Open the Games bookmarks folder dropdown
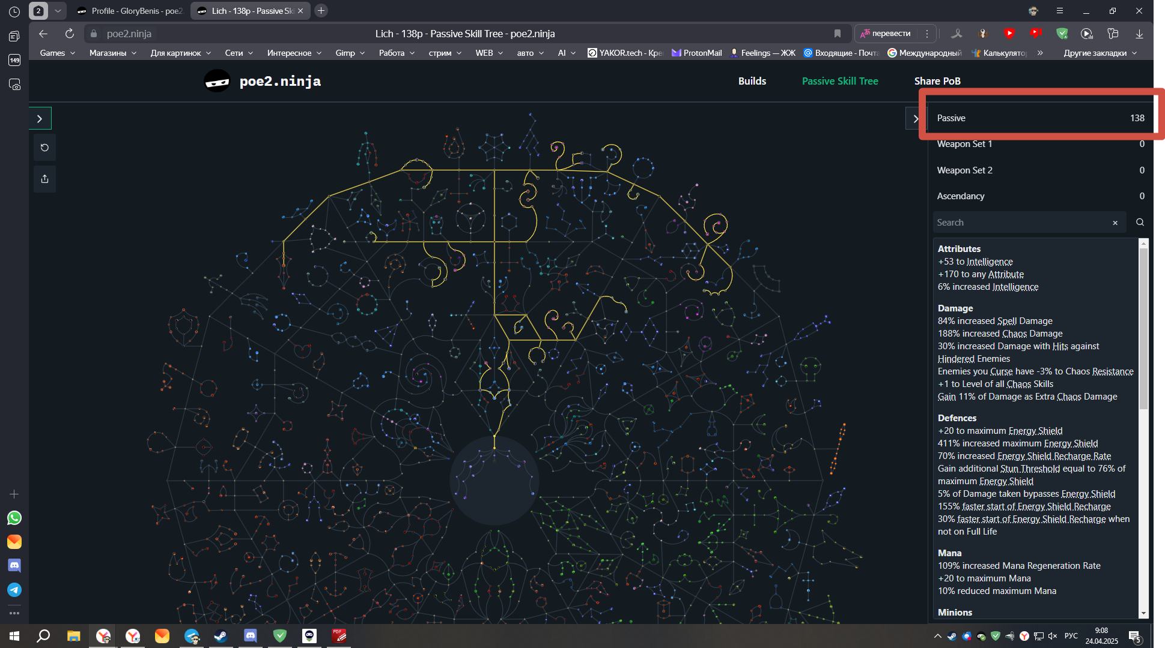1165x648 pixels. [57, 53]
